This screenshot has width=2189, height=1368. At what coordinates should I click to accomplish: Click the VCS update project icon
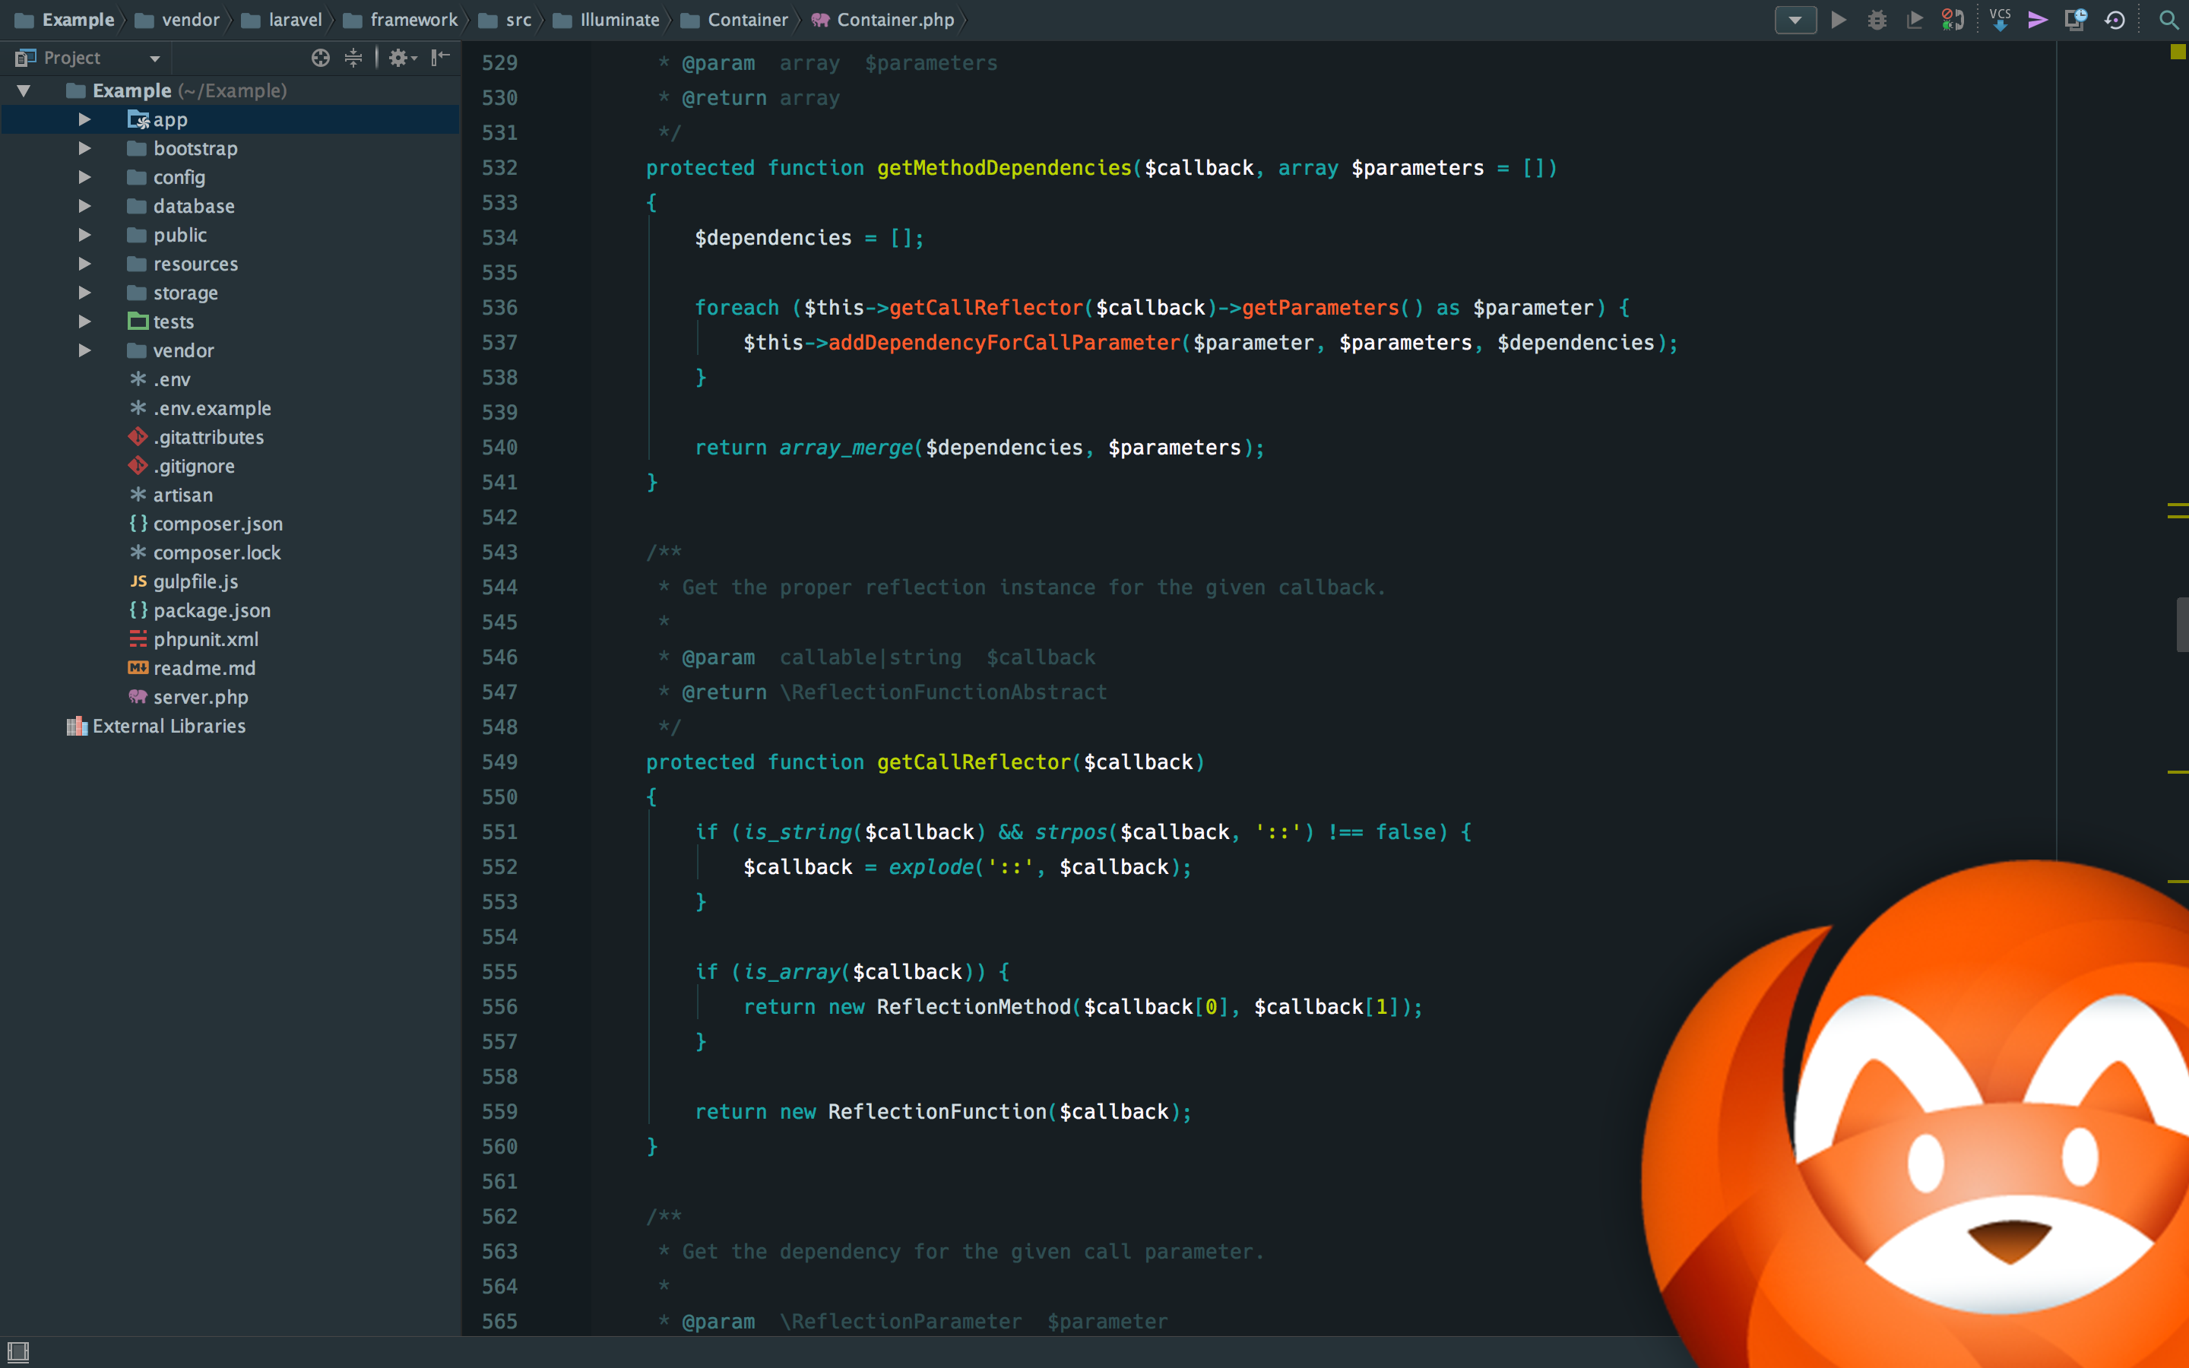click(2000, 20)
